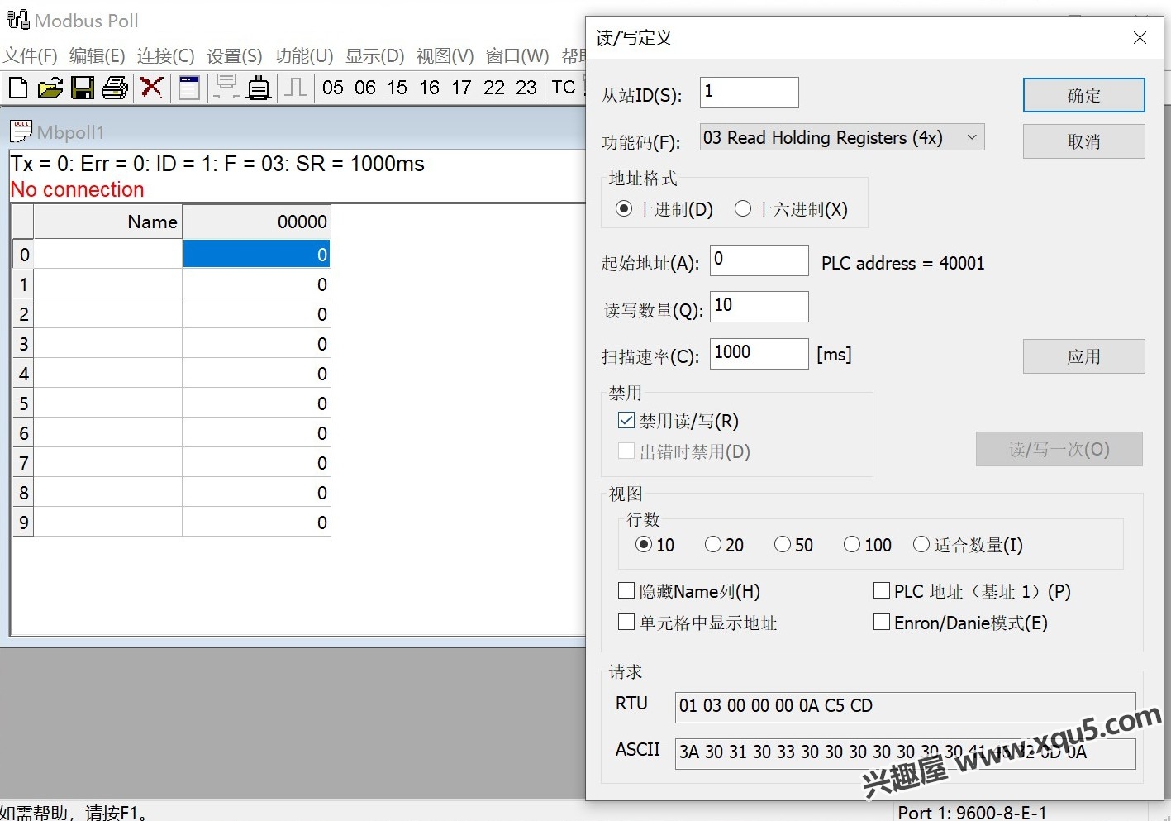This screenshot has height=821, width=1171.
Task: Click the Mbpoll1 document window icon
Action: coord(21,131)
